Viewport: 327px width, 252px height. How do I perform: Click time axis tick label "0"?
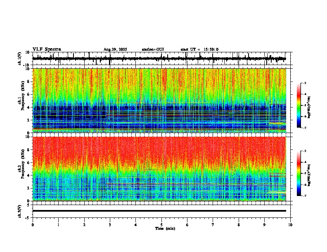pyautogui.click(x=33, y=225)
